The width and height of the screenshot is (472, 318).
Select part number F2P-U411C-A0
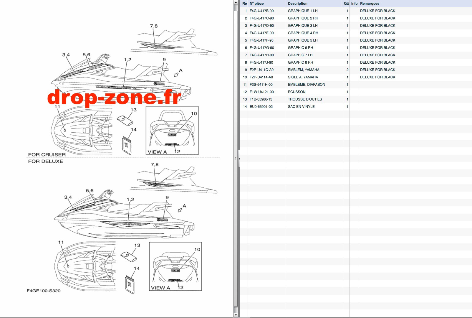click(x=261, y=70)
